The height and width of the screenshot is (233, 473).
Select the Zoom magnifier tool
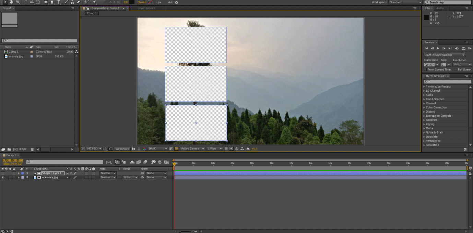tap(17, 2)
